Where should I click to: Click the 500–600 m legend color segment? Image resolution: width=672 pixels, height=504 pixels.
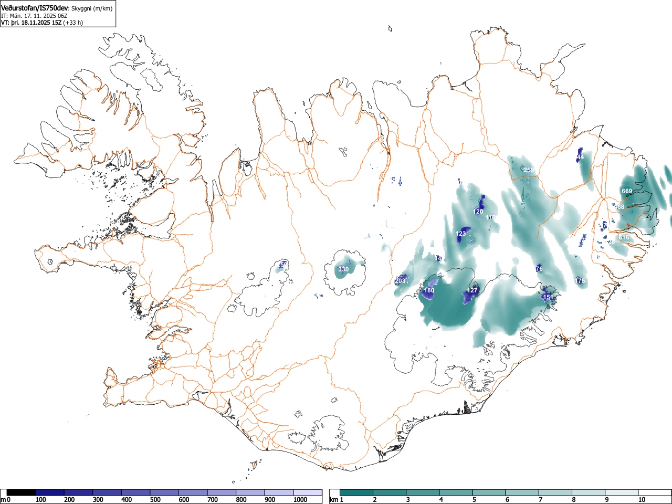pyautogui.click(x=164, y=492)
